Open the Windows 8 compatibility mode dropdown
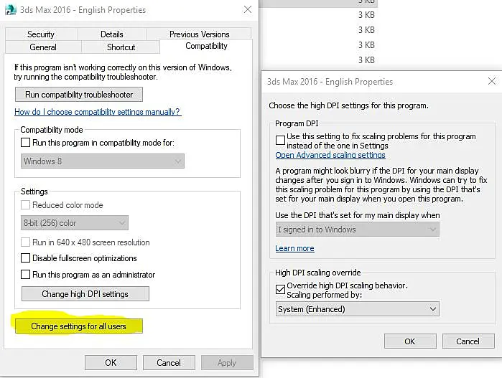The image size is (502, 378). pos(103,161)
